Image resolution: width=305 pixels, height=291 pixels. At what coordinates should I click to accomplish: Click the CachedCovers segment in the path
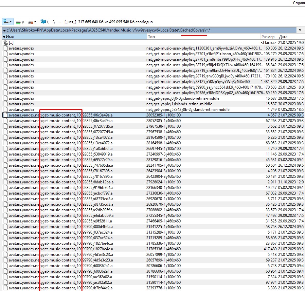point(192,31)
